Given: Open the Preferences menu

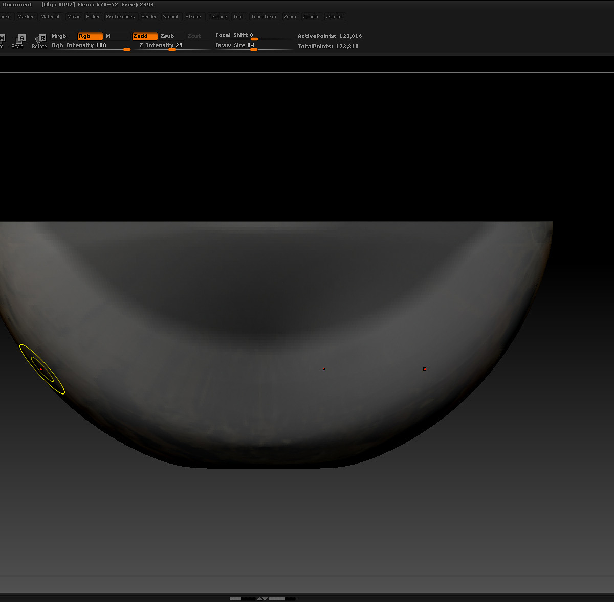Looking at the screenshot, I should click(x=120, y=16).
